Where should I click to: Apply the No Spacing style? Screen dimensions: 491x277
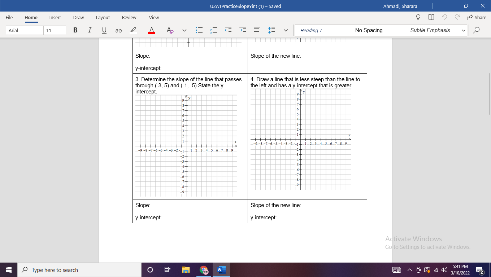[x=368, y=30]
